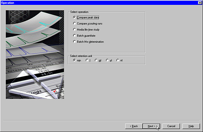Go to previous step with Back

(x=134, y=126)
